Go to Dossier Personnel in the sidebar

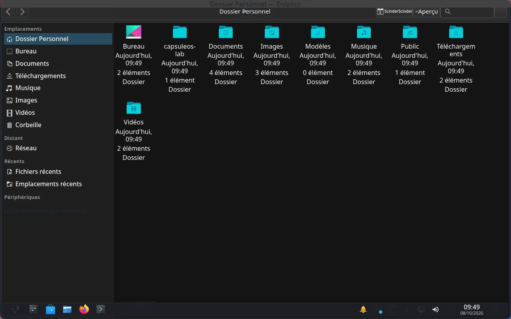[x=58, y=39]
